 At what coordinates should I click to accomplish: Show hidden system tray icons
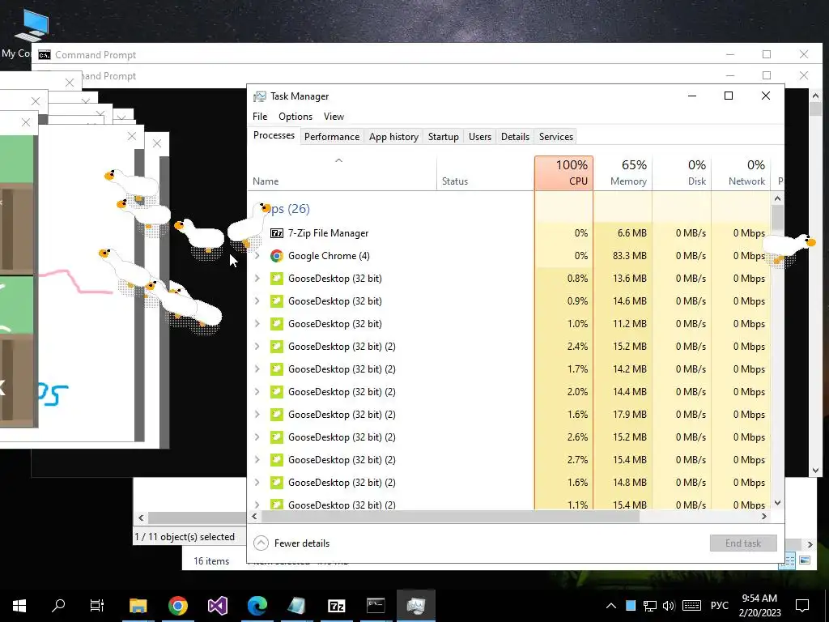point(610,606)
